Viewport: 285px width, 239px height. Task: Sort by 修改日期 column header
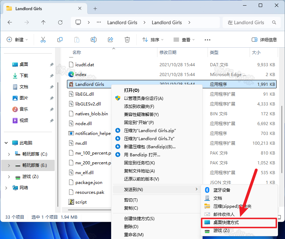(x=168, y=53)
